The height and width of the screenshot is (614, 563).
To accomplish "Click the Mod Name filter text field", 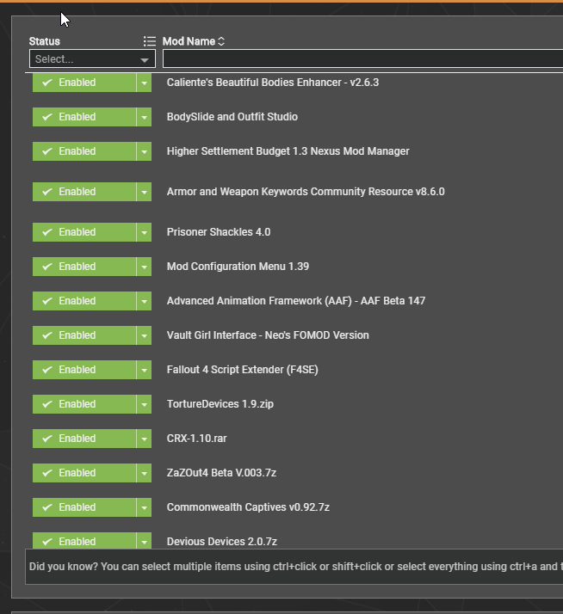I will tap(362, 58).
